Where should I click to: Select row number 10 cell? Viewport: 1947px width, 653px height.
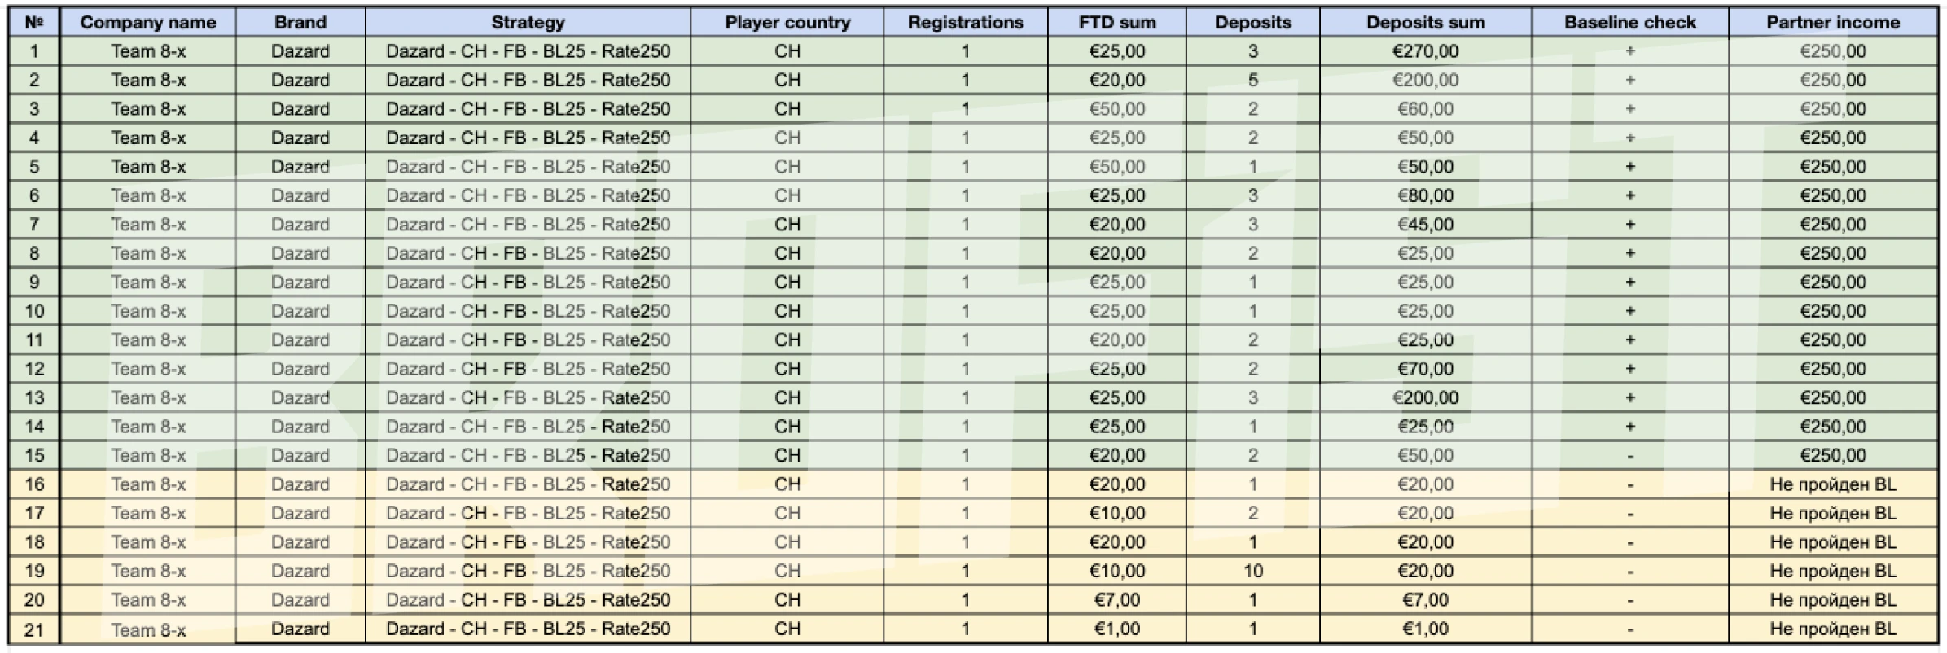click(x=34, y=311)
